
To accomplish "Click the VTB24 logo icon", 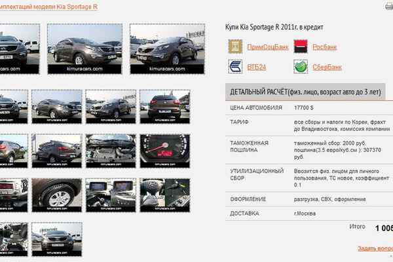I will point(235,66).
